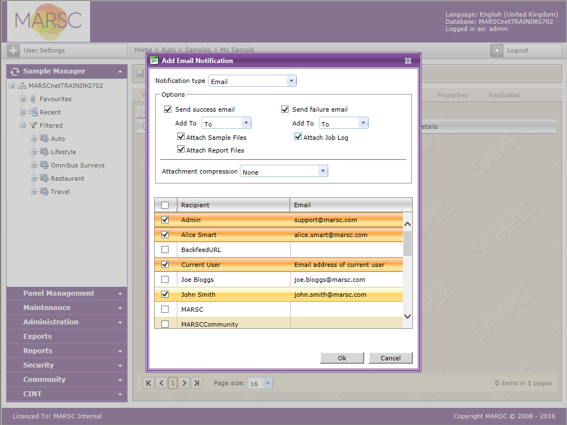This screenshot has height=425, width=567.
Task: Expand the Reports section
Action: [120, 351]
